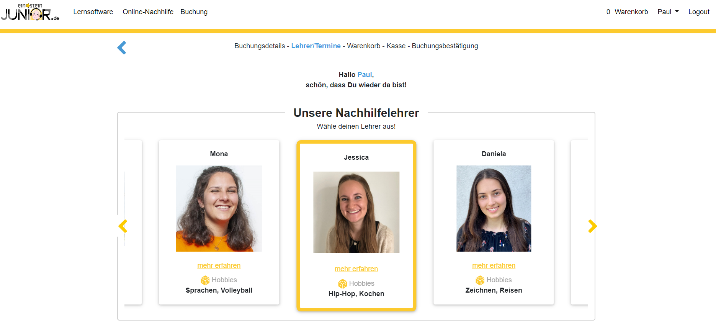Open the Paul user dropdown menu
Screen dimensions: 716x329
pos(668,12)
